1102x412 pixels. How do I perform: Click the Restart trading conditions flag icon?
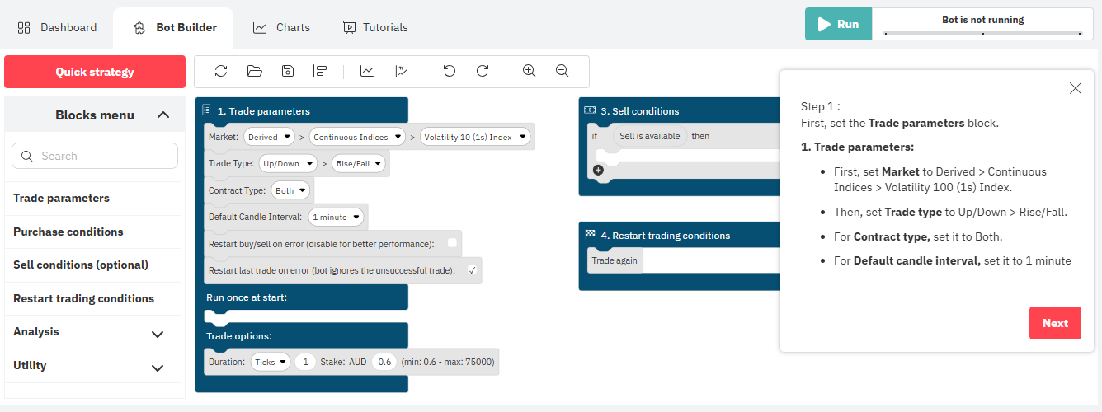[590, 235]
